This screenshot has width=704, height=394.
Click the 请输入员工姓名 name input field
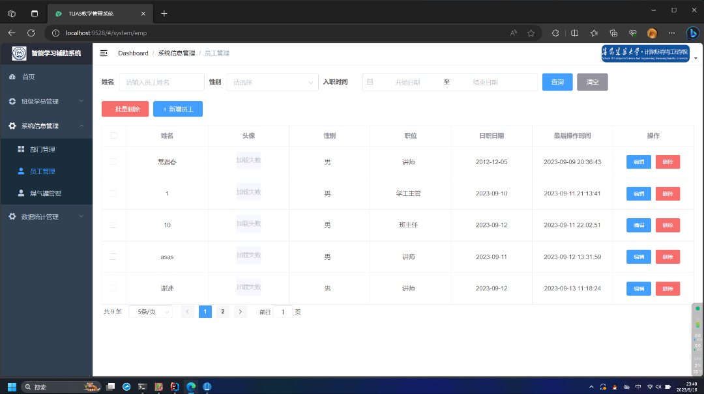[161, 82]
